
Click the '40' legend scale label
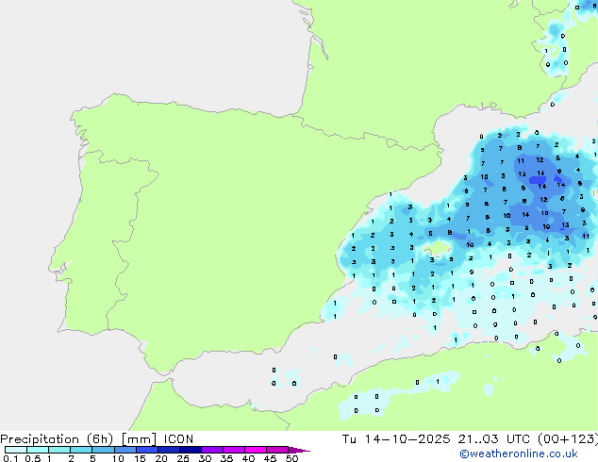(x=248, y=458)
